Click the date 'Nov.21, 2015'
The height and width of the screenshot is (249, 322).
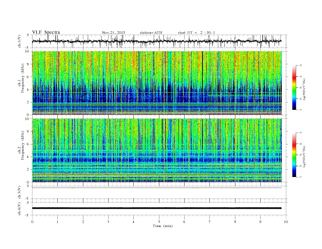[113, 33]
